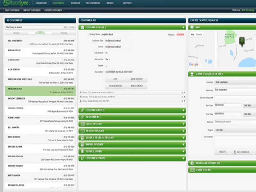Open the Field Workers menu
Screen dimensions: 256x192
[93, 3]
